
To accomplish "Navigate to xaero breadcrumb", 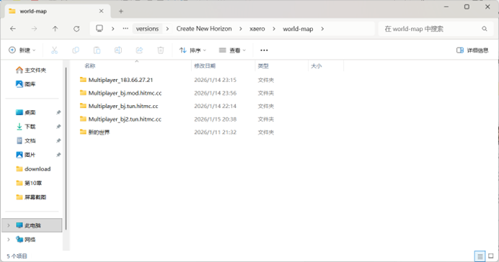I will (257, 29).
